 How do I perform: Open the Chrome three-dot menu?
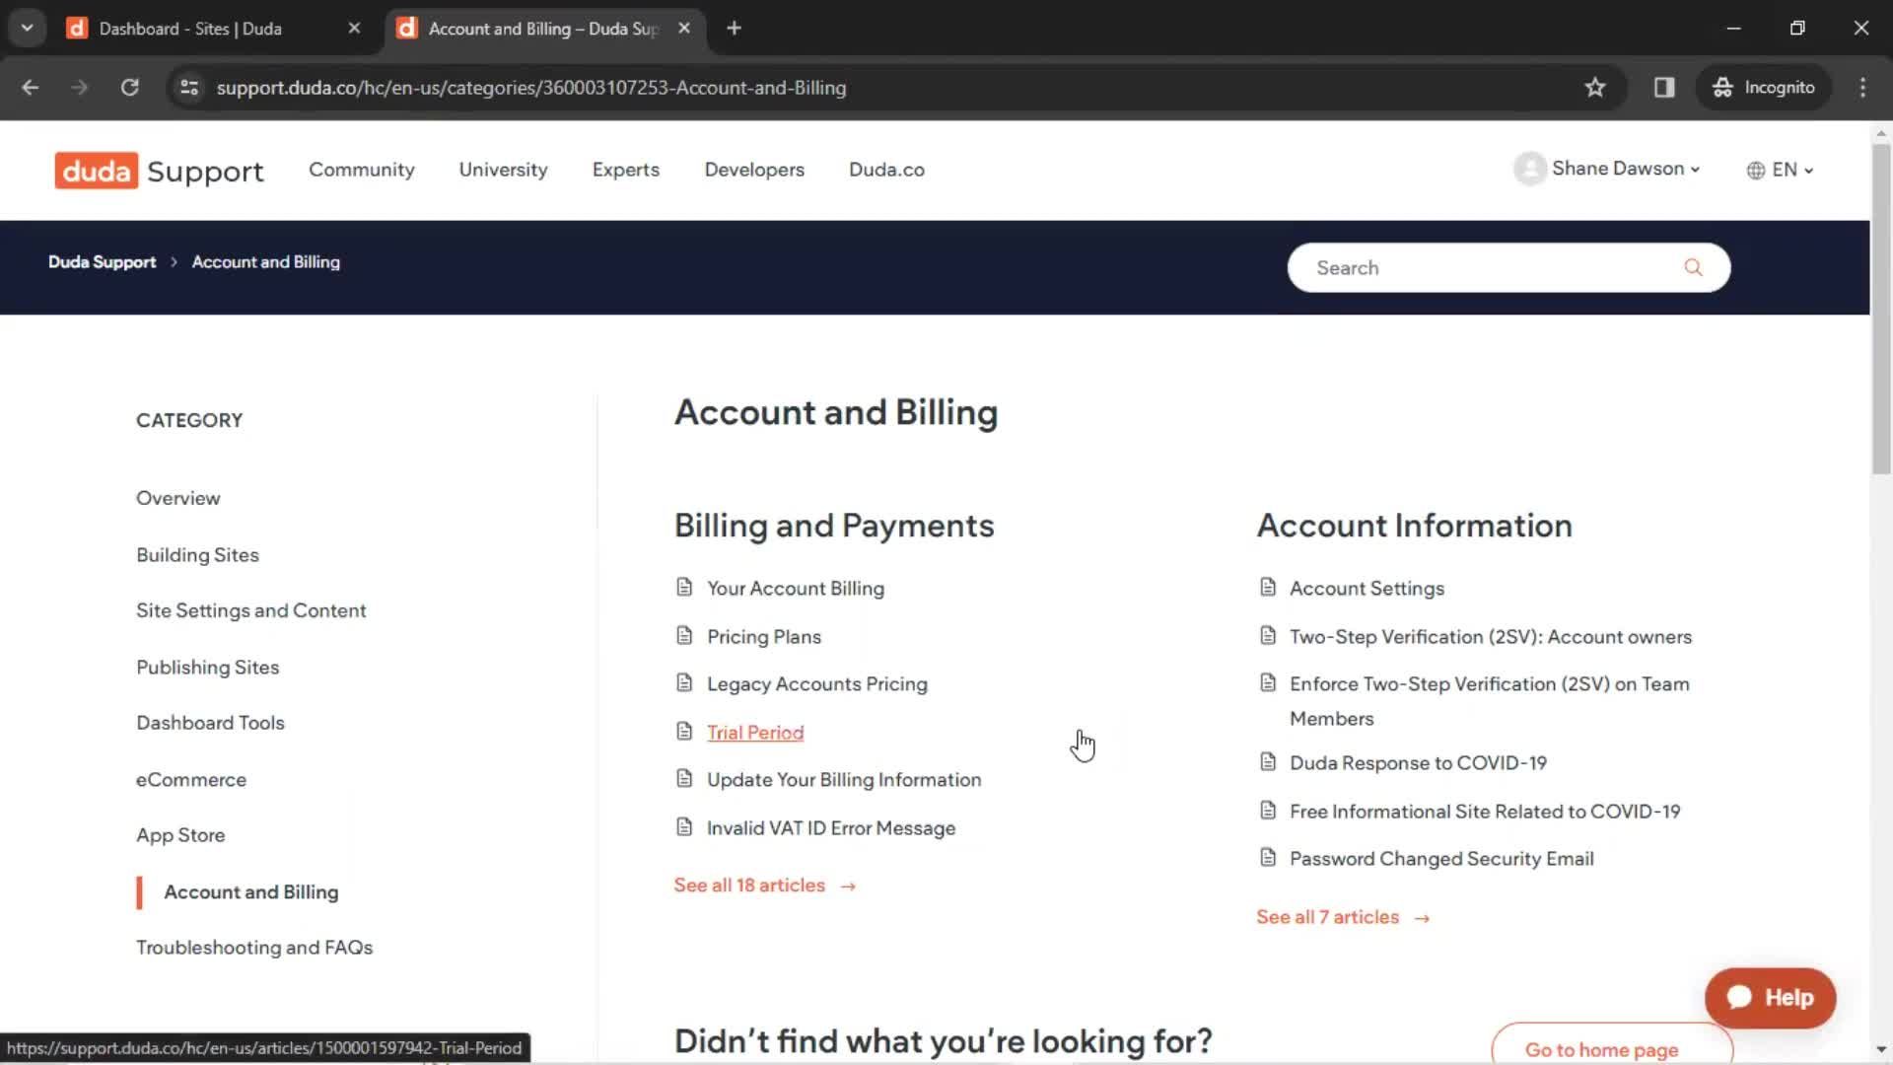click(x=1862, y=87)
